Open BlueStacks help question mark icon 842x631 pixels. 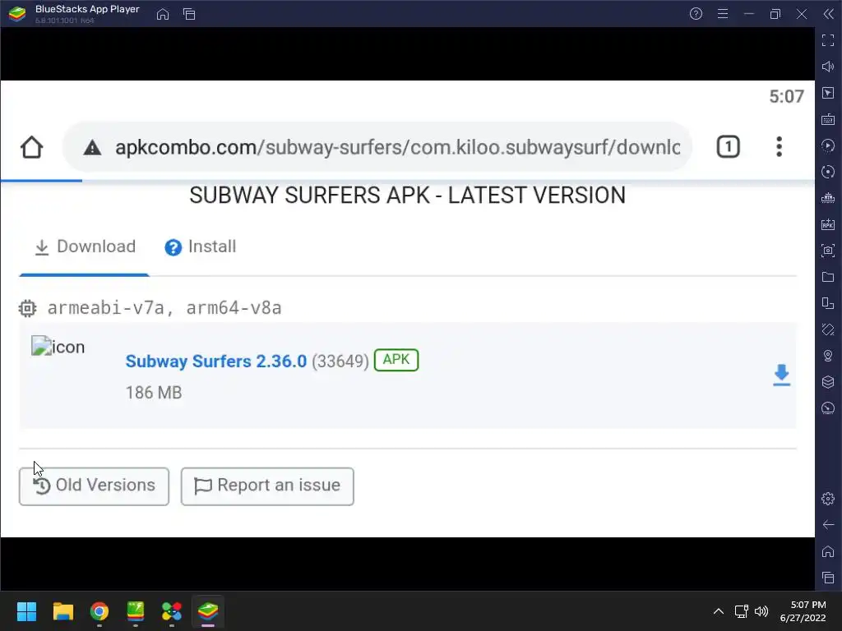tap(696, 14)
